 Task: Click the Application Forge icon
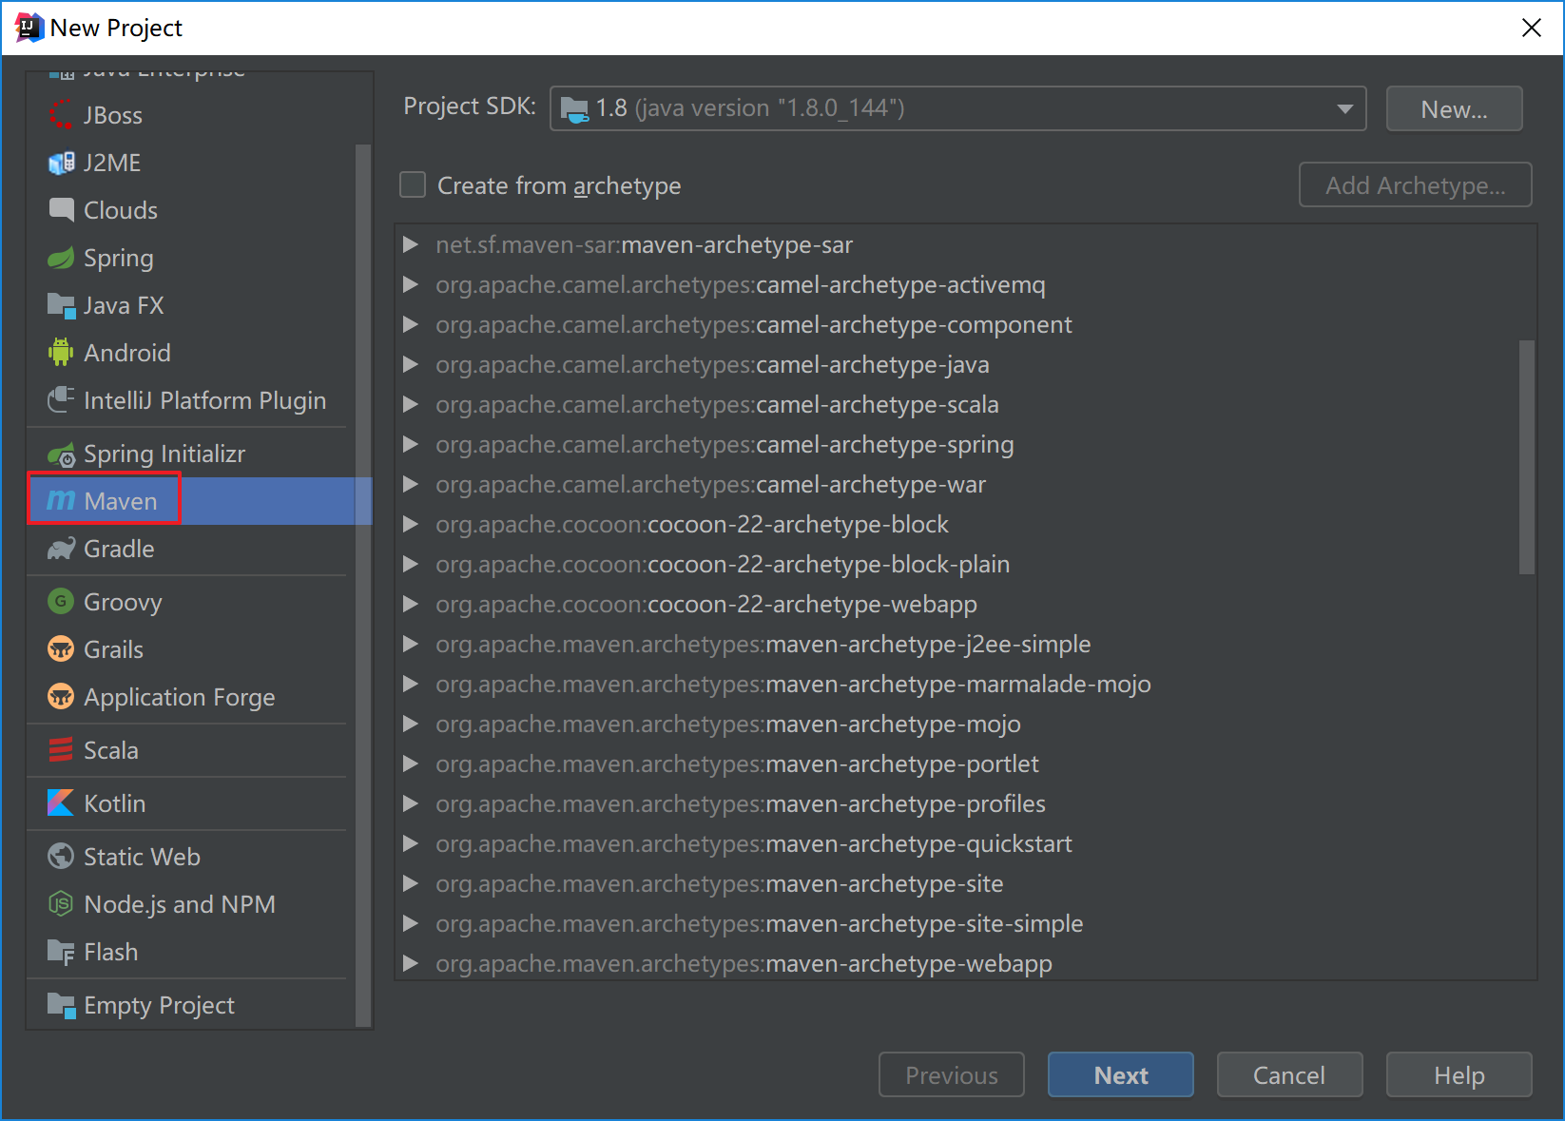tap(61, 697)
